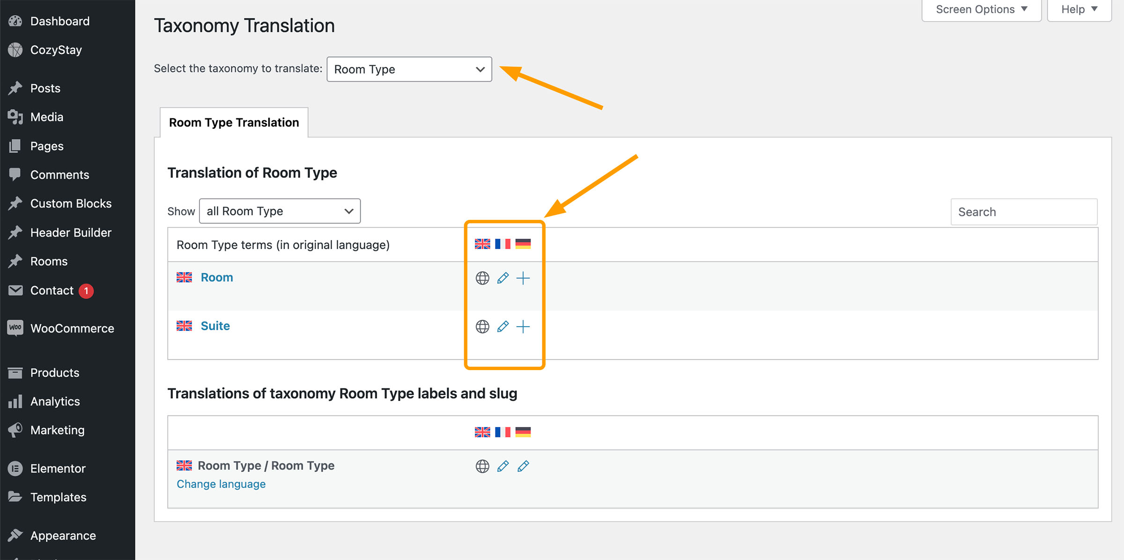Click globe icon in the Room row

482,278
